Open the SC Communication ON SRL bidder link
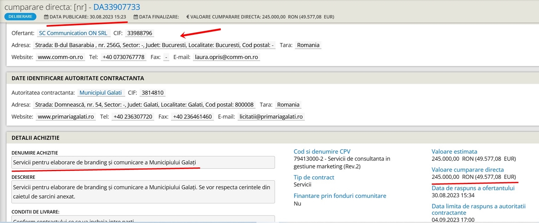The height and width of the screenshot is (223, 539). coord(73,33)
